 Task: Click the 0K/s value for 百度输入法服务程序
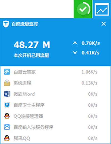pyautogui.click(x=93, y=127)
